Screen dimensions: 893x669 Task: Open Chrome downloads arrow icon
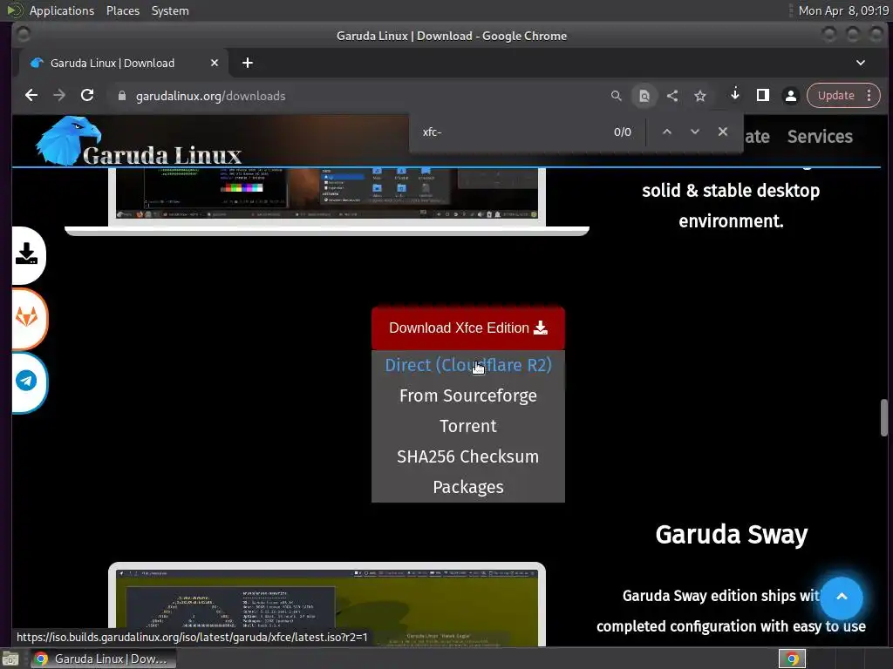coord(734,94)
